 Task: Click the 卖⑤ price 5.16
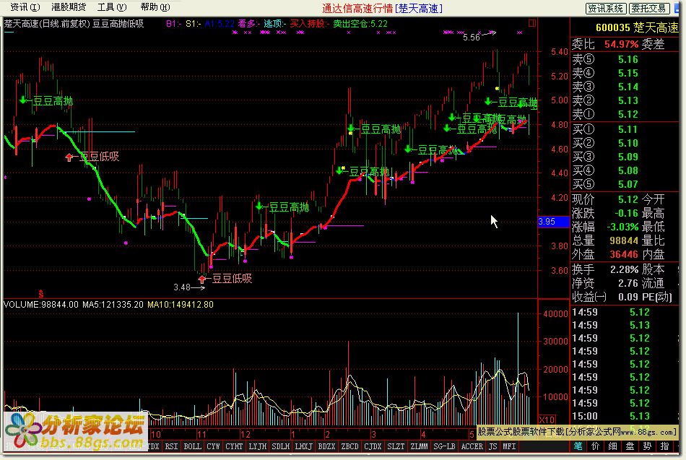(x=628, y=59)
